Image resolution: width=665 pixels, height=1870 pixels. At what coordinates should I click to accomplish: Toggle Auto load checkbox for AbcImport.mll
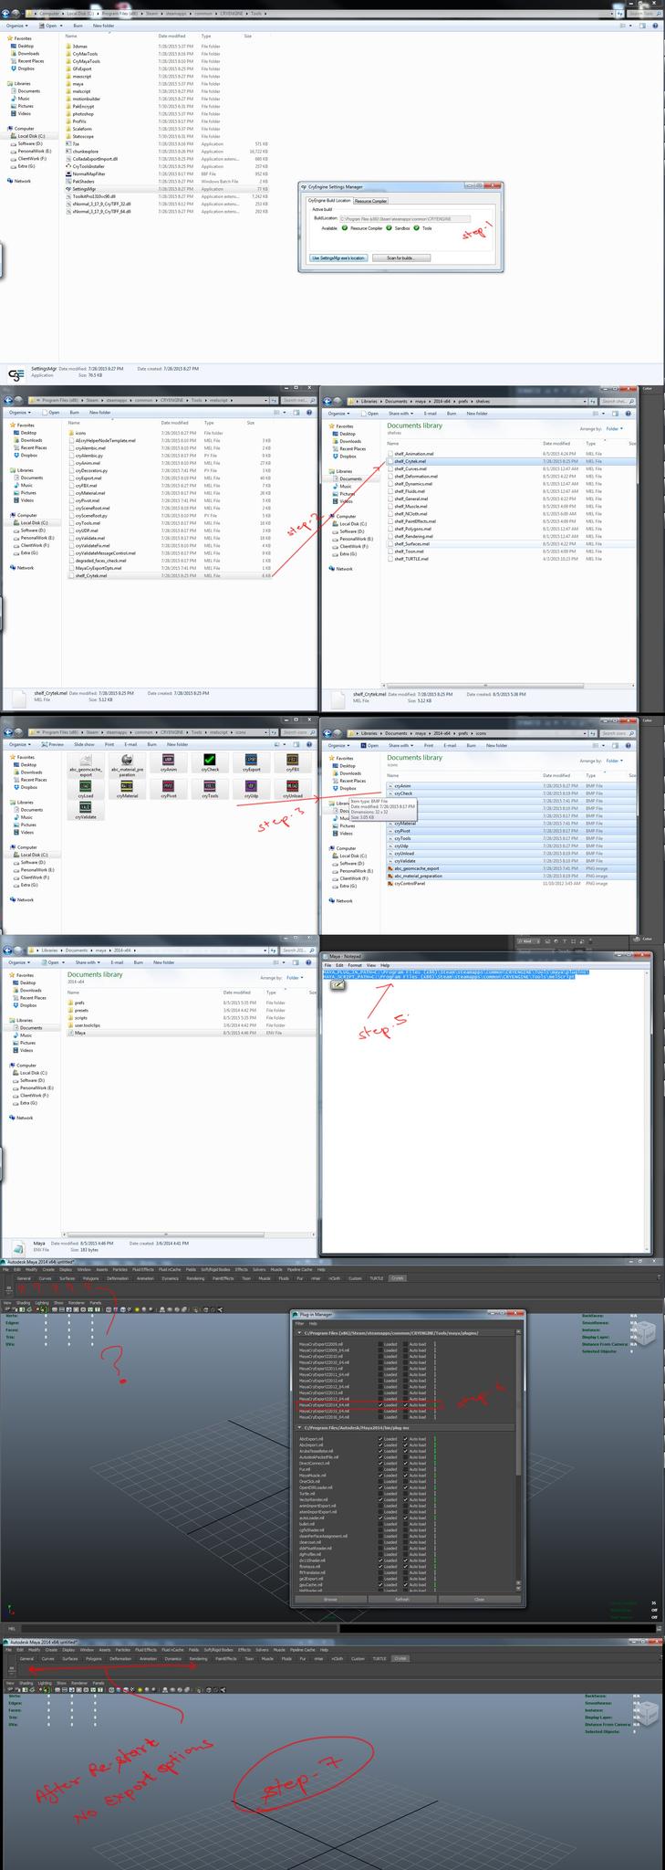[x=406, y=1445]
